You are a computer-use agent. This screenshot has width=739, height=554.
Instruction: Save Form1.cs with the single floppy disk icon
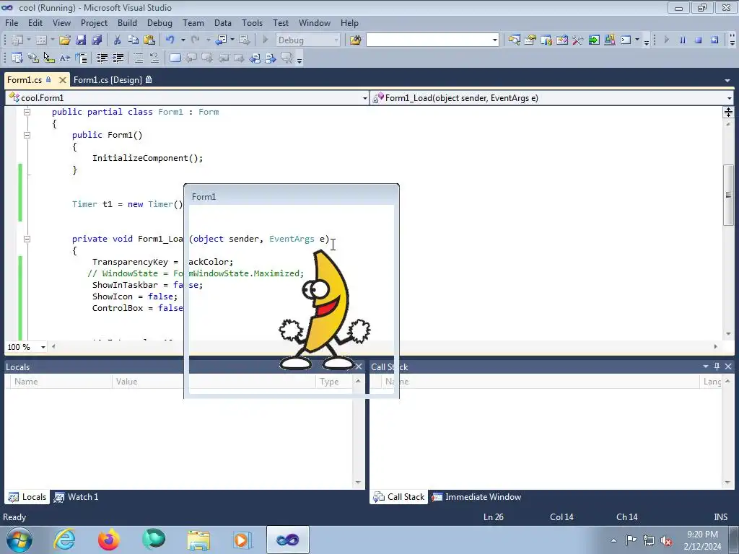point(81,40)
